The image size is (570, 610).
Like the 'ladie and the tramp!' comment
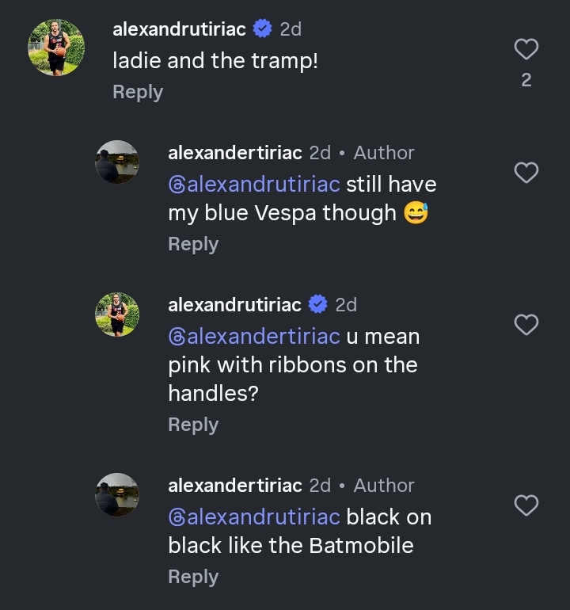(526, 49)
